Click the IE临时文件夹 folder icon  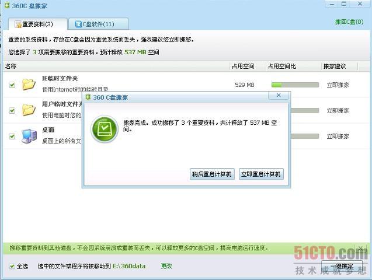click(x=29, y=85)
